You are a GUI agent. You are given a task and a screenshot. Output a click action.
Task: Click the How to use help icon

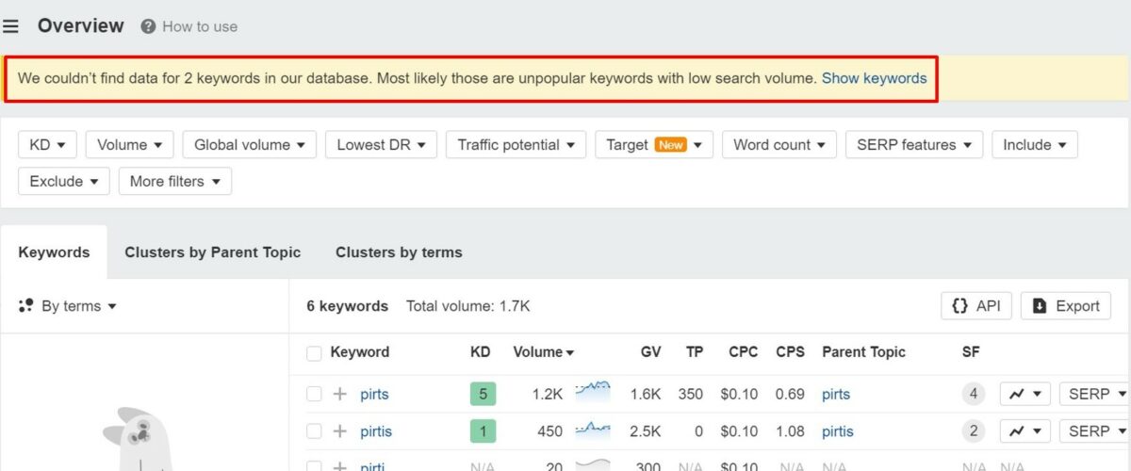pos(148,26)
